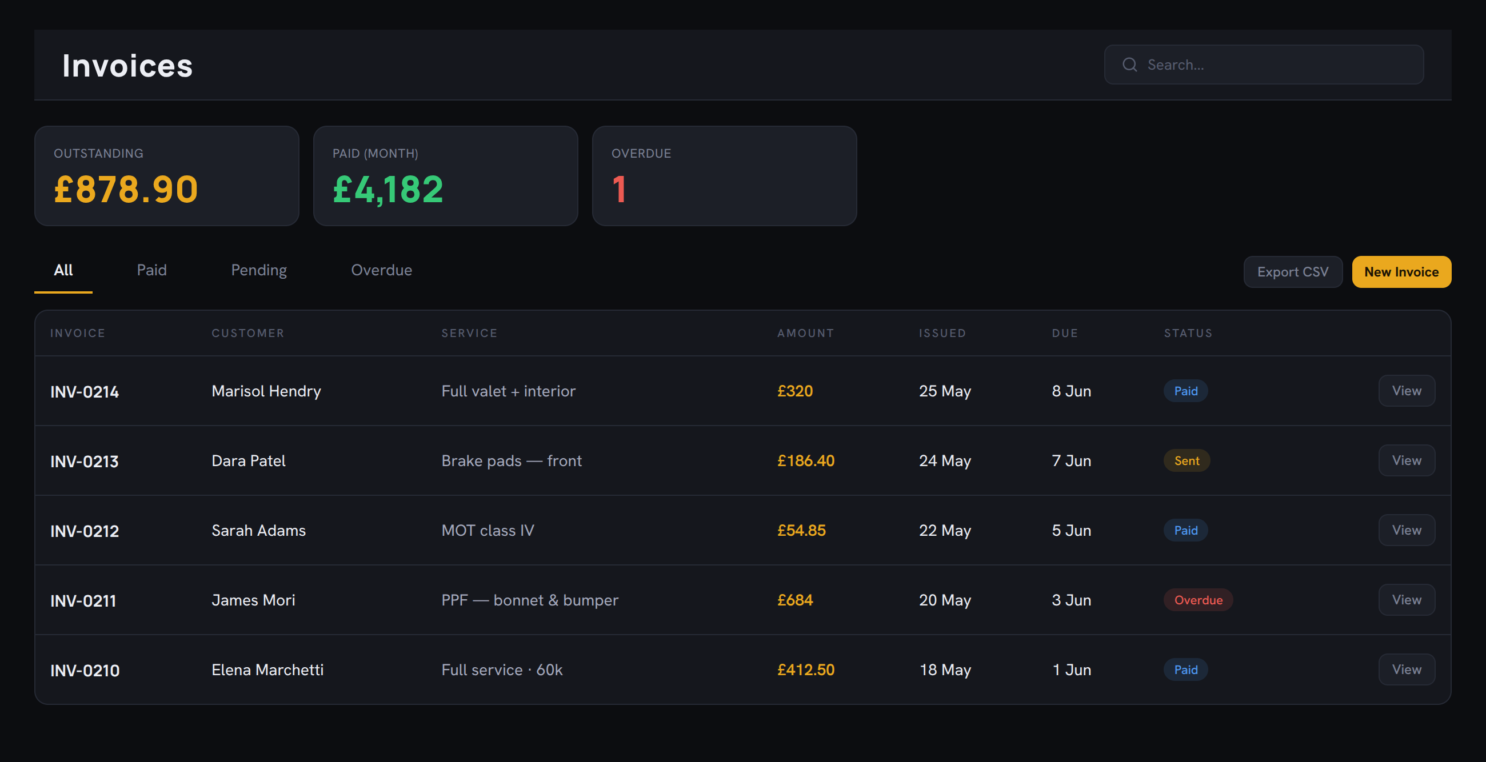The height and width of the screenshot is (762, 1486).
Task: Sort by the Amount column header
Action: click(x=806, y=333)
